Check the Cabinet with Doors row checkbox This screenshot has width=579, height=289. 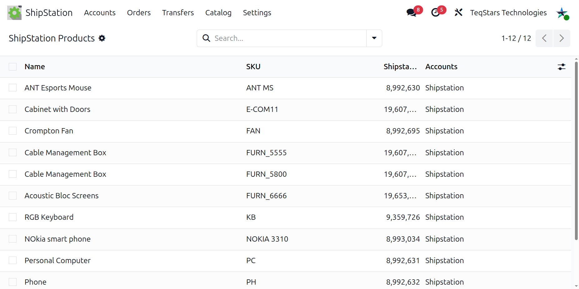point(13,109)
